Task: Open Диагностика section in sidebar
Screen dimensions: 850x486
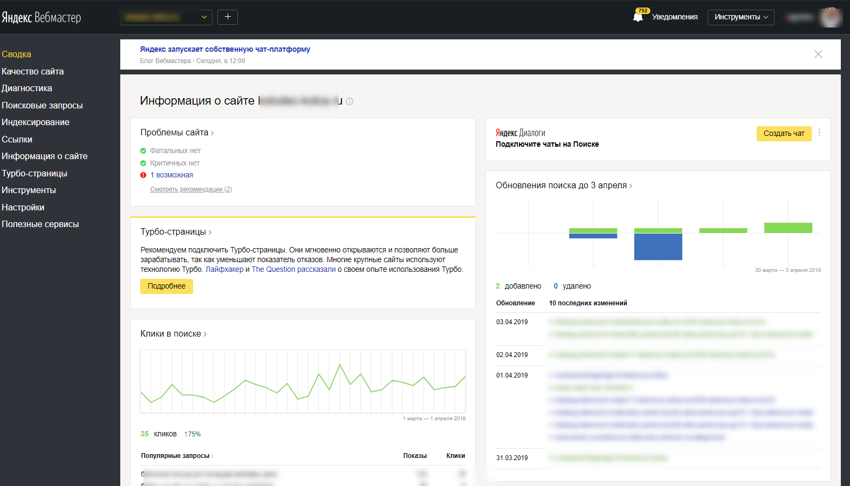Action: 27,88
